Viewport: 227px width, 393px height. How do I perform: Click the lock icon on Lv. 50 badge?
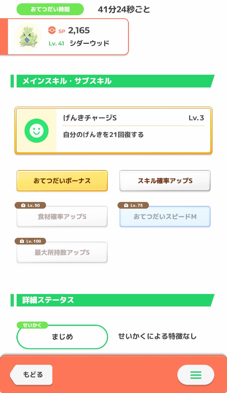[x=23, y=206]
